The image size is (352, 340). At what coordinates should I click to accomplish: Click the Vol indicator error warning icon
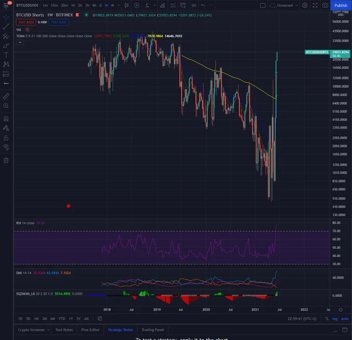tap(27, 30)
